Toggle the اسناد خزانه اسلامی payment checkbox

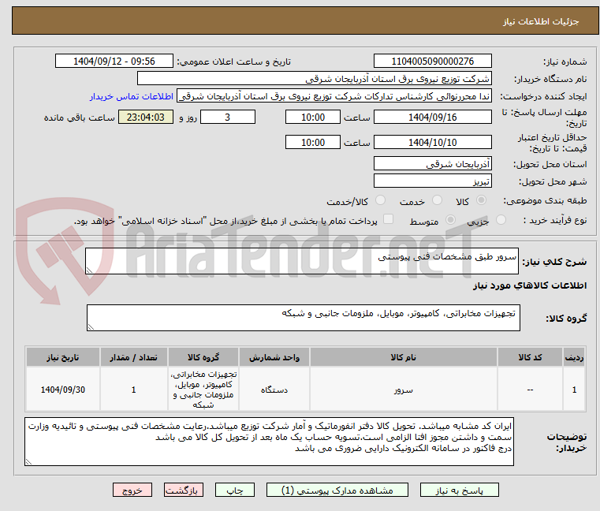pos(389,219)
